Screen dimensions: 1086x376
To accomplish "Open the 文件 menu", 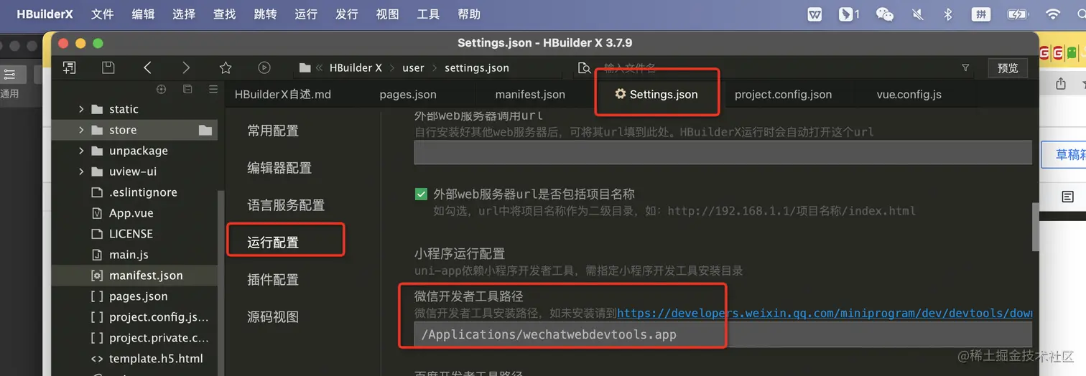I will tap(103, 14).
